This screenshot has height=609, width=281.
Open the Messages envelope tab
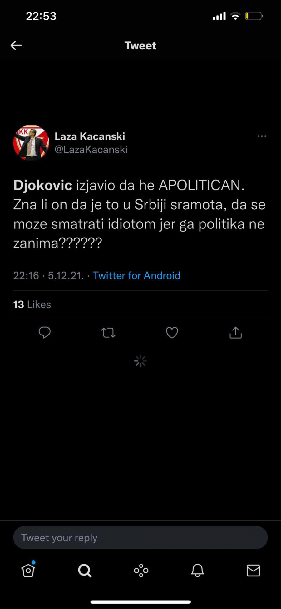click(253, 570)
